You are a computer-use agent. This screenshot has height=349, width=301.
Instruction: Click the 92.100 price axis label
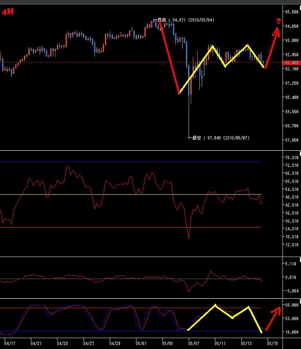(x=292, y=69)
